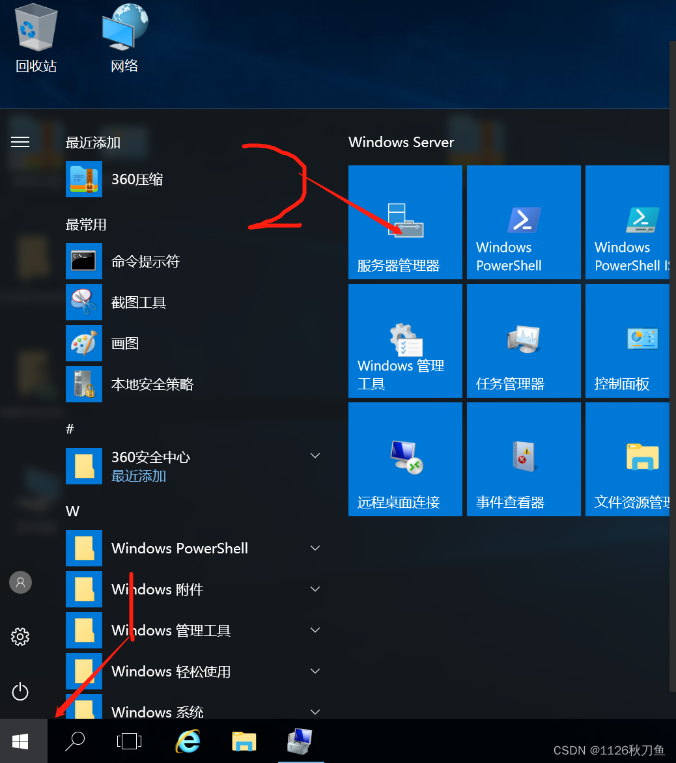676x763 pixels.
Task: Launch Internet Explorer from taskbar
Action: (188, 741)
